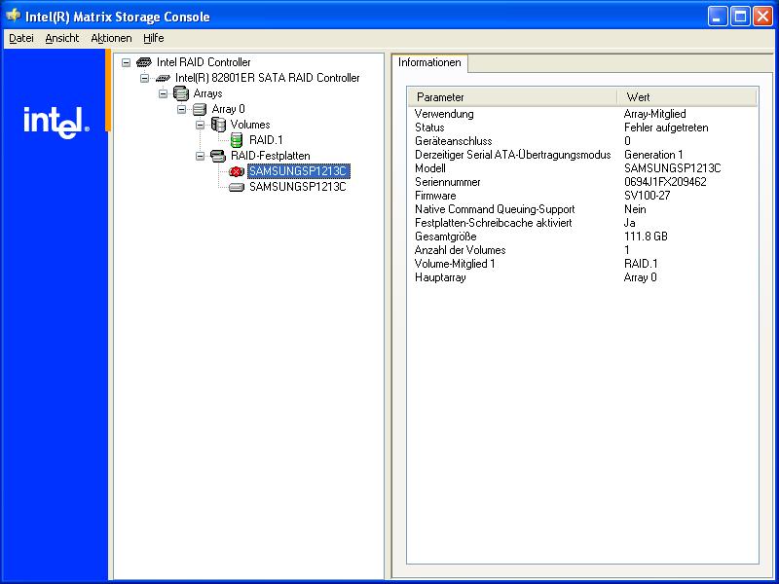The image size is (779, 584).
Task: Select the Informationen tab
Action: [x=429, y=62]
